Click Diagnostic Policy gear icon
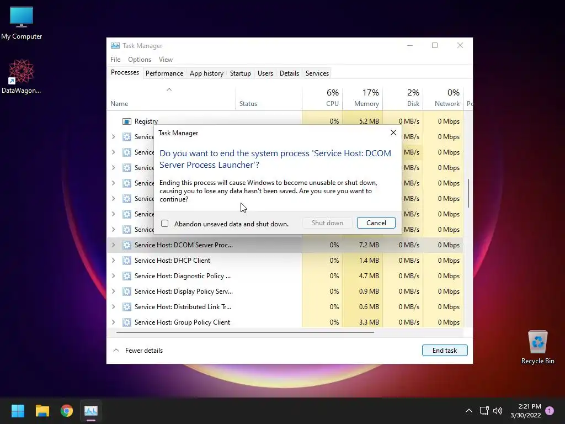Image resolution: width=565 pixels, height=424 pixels. (x=126, y=276)
